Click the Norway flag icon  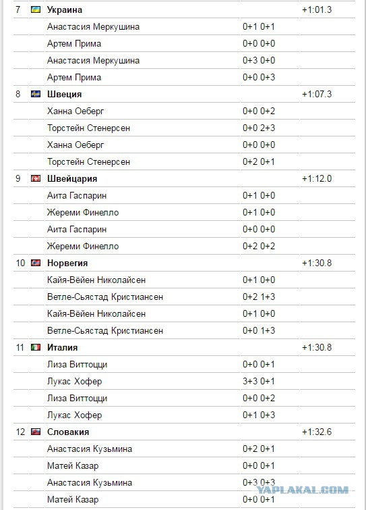point(36,263)
